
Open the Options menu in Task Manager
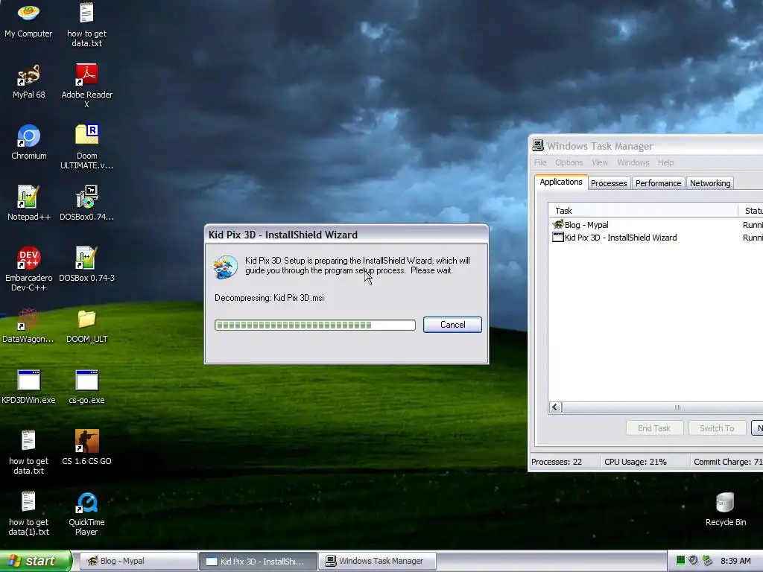coord(569,162)
